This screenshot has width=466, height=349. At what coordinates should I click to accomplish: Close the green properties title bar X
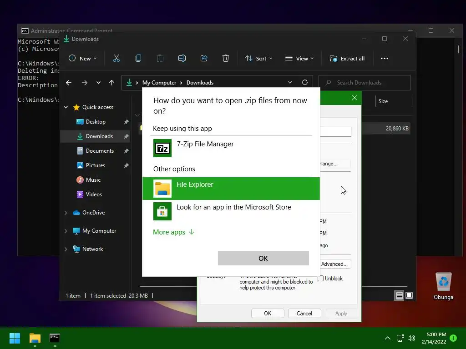coord(355,98)
